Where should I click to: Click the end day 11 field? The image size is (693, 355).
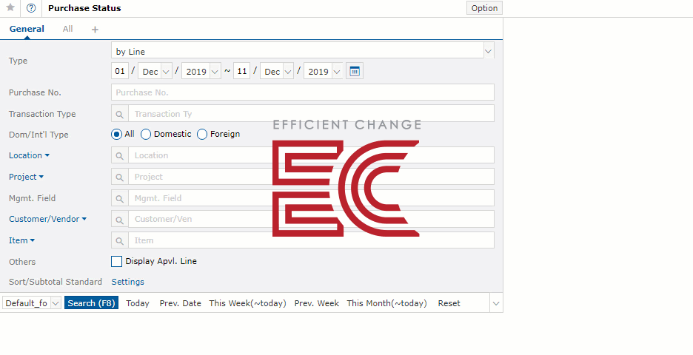242,71
